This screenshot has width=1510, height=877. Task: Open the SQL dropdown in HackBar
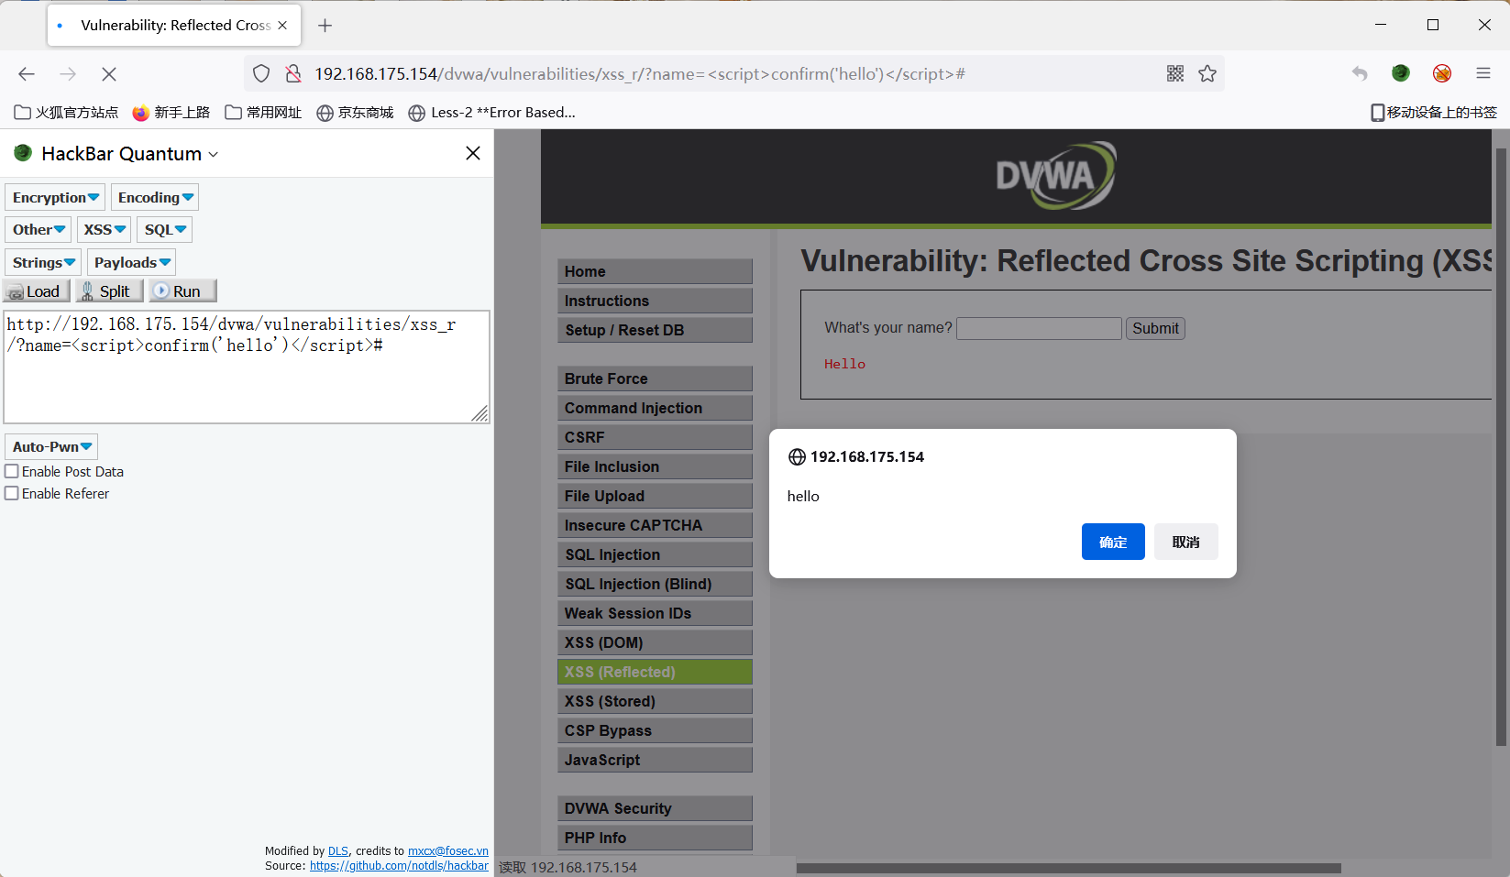165,230
